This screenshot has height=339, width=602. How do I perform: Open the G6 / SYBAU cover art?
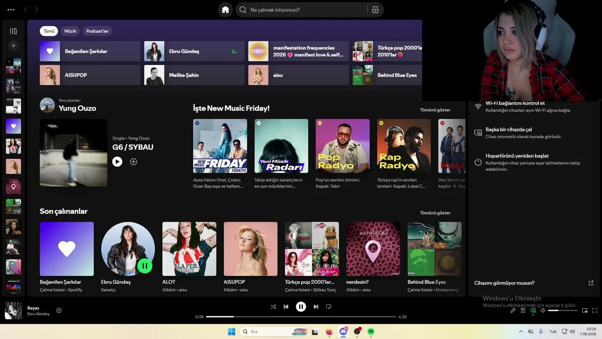[x=73, y=153]
